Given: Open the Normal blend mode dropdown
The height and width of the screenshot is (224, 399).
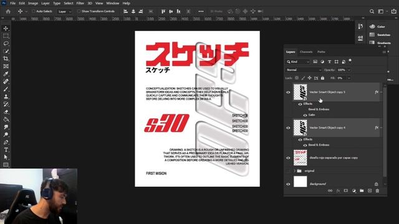Looking at the screenshot, I should click(x=304, y=70).
